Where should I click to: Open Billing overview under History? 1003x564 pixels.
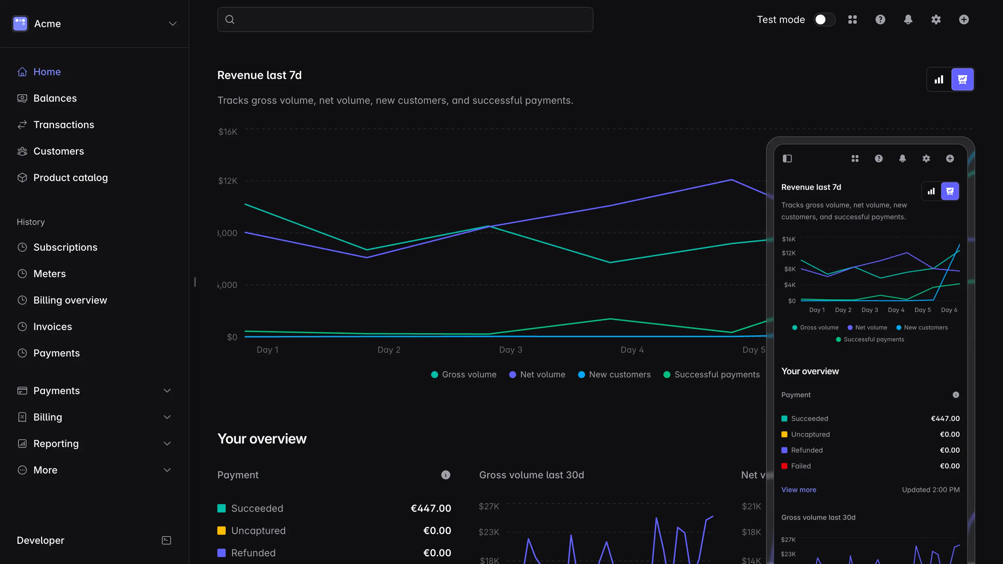tap(70, 300)
